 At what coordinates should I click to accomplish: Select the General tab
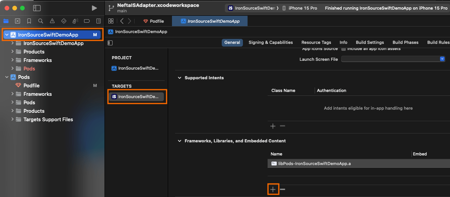coord(232,42)
